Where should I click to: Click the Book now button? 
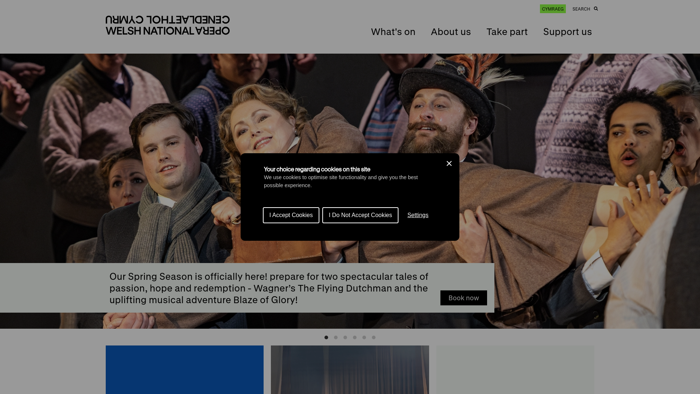(x=463, y=298)
